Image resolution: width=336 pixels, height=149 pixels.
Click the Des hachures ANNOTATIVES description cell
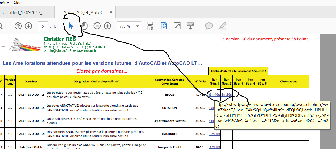click(97, 134)
